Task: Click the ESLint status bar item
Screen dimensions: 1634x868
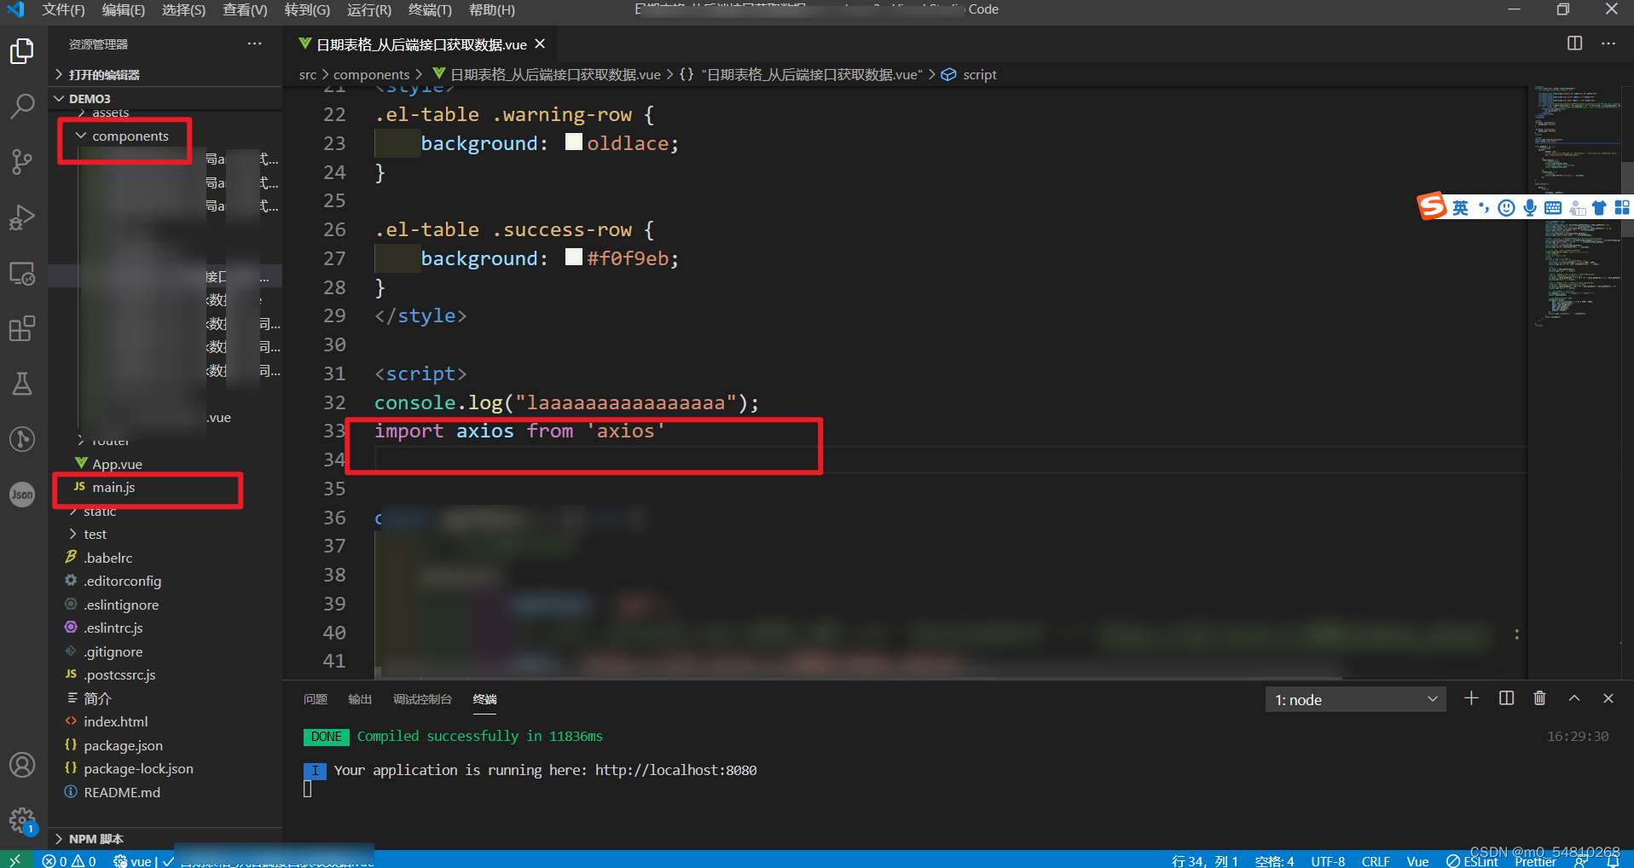Action: [1472, 861]
